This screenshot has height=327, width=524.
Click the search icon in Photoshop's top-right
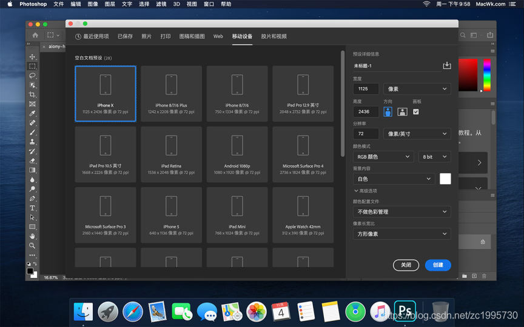[463, 35]
